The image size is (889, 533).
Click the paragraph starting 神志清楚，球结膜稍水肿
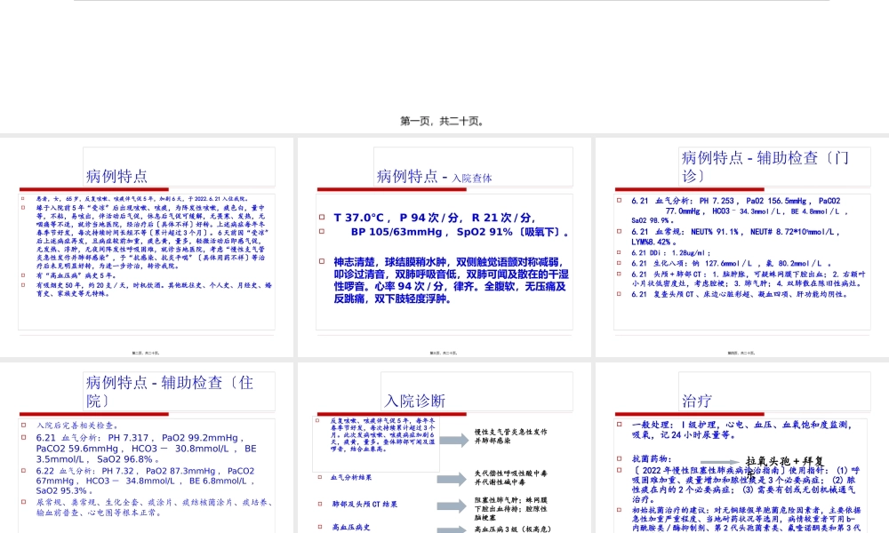451,281
